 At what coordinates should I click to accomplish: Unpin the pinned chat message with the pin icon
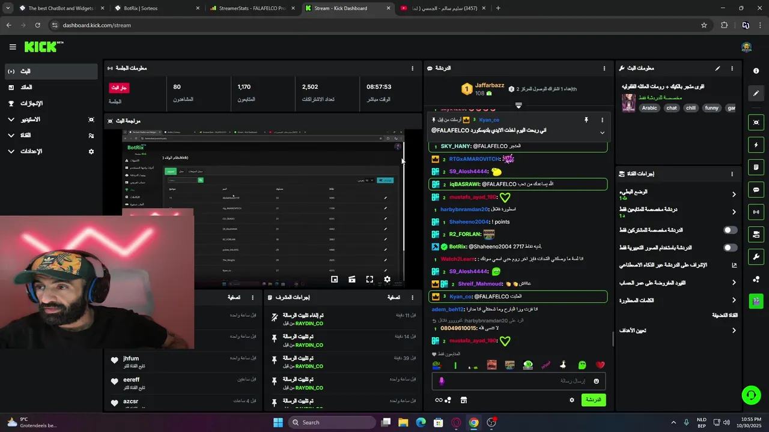pos(586,120)
